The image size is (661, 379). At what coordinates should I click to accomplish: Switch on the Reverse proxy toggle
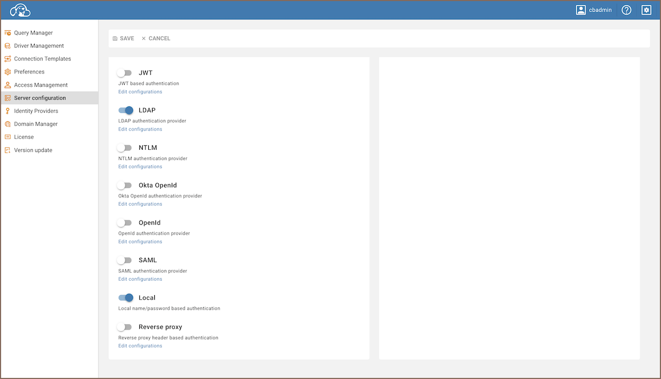(x=125, y=327)
